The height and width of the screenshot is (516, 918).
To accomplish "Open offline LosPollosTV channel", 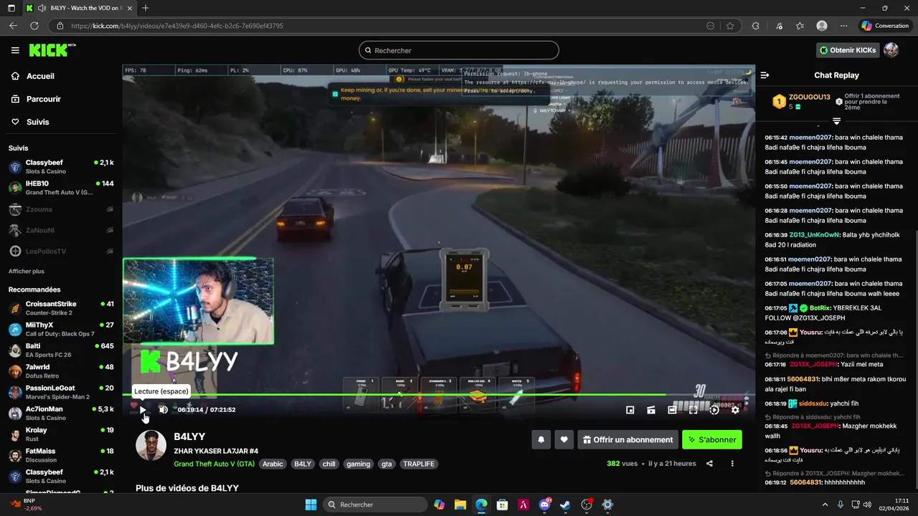I will 61,251.
